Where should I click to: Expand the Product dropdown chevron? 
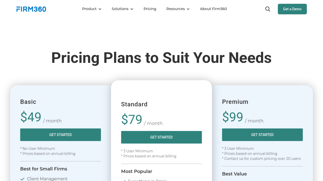pos(100,9)
